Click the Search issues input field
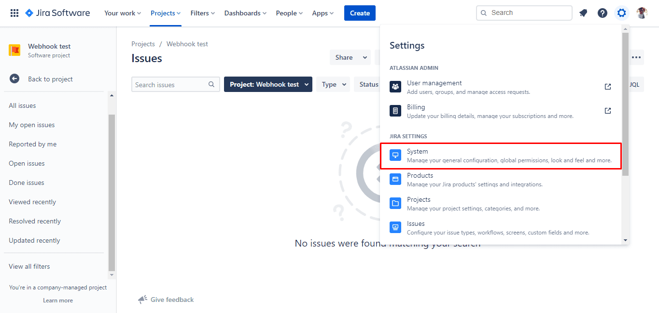Image resolution: width=659 pixels, height=313 pixels. click(x=170, y=85)
